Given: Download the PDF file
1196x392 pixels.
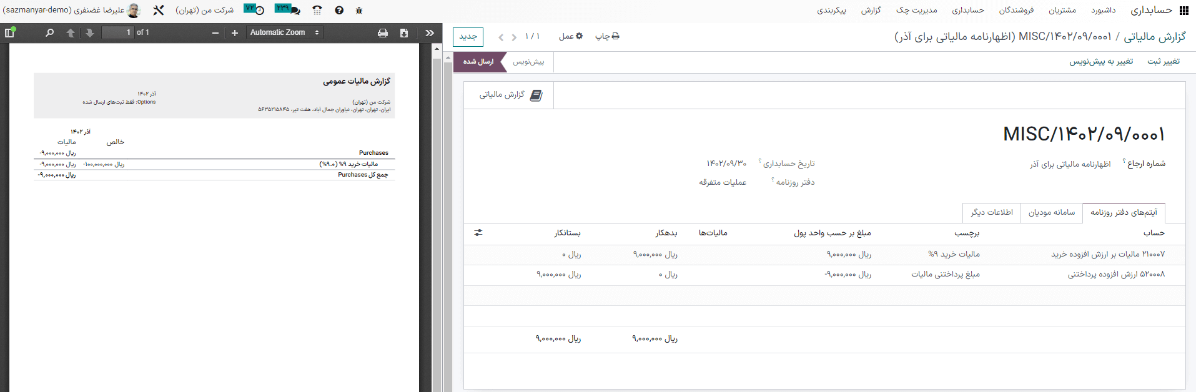Looking at the screenshot, I should [404, 32].
